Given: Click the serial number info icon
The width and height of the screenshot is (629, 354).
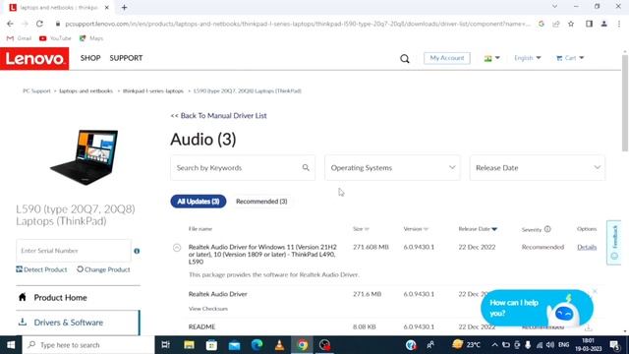Looking at the screenshot, I should click(x=137, y=251).
